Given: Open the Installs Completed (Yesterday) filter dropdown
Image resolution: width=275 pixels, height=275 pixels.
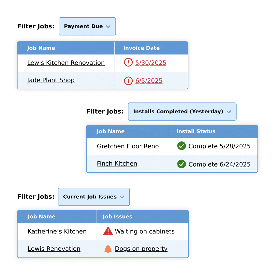Looking at the screenshot, I should click(182, 112).
